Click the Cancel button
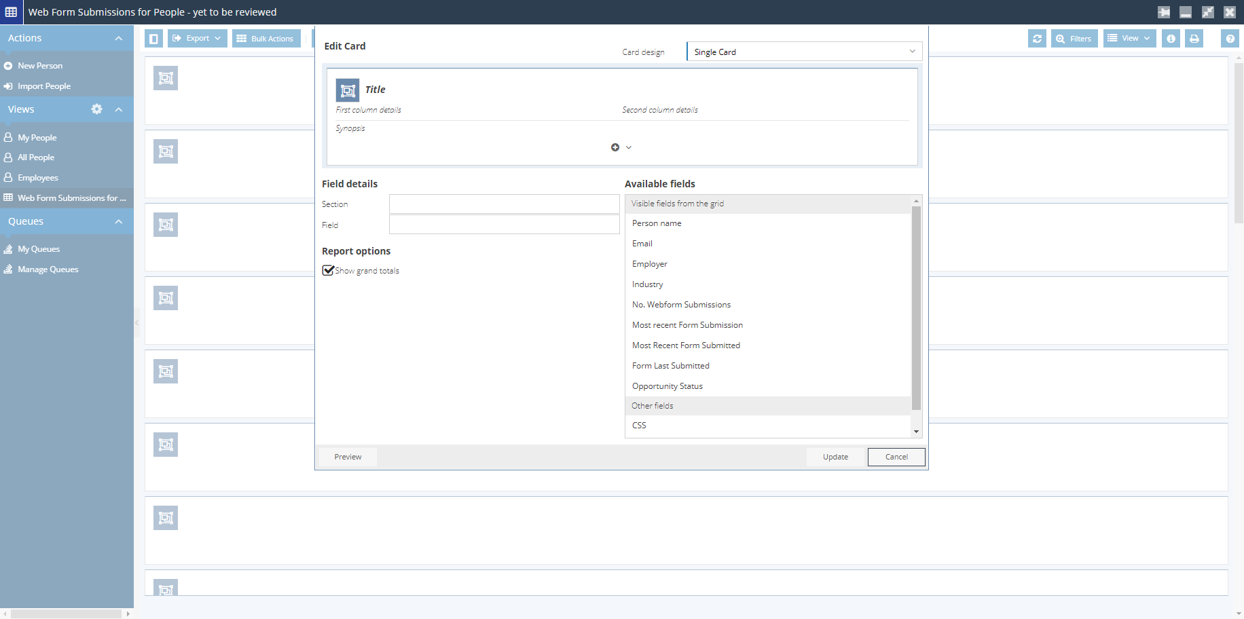Screen dimensions: 1244x619 (x=896, y=457)
